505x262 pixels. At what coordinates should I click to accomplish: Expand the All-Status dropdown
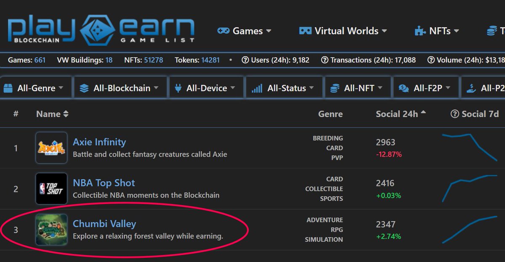pos(284,88)
